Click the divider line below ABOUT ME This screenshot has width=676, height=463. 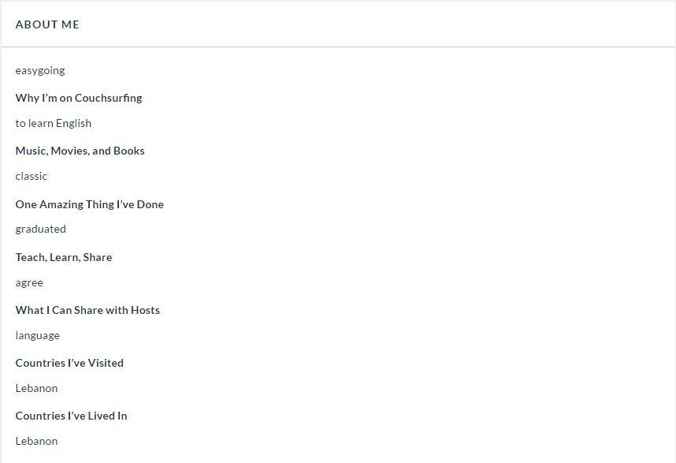point(338,47)
